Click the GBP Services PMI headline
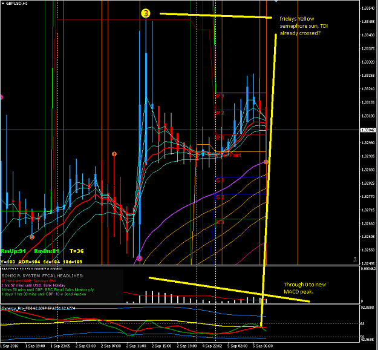This screenshot has height=350, width=378. click(x=28, y=281)
